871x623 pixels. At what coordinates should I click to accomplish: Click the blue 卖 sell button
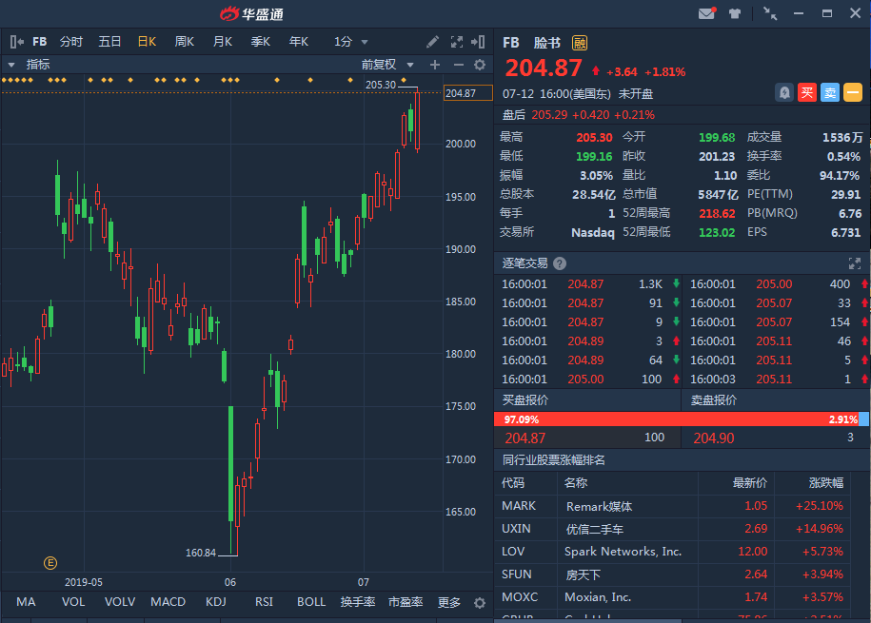click(830, 92)
